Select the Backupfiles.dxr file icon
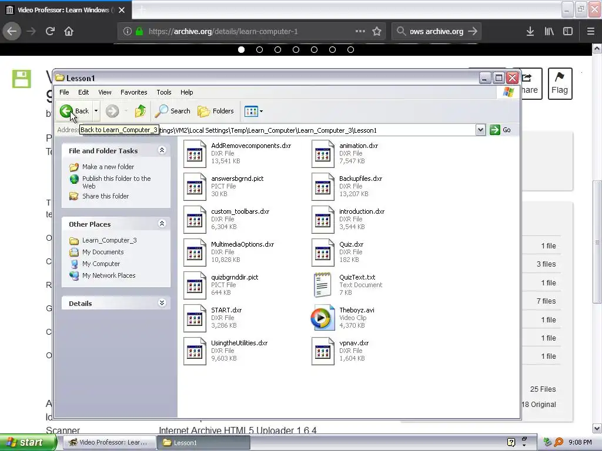The height and width of the screenshot is (451, 602). [323, 187]
